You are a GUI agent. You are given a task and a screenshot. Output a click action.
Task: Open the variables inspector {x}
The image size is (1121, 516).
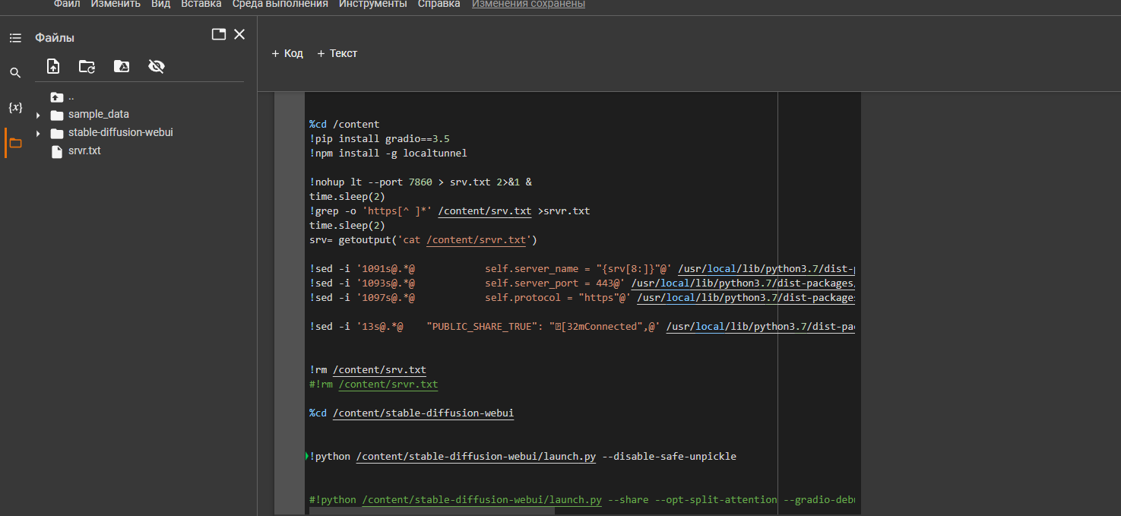point(15,107)
